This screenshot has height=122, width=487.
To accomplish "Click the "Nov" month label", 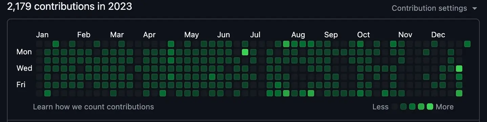I will tap(405, 35).
